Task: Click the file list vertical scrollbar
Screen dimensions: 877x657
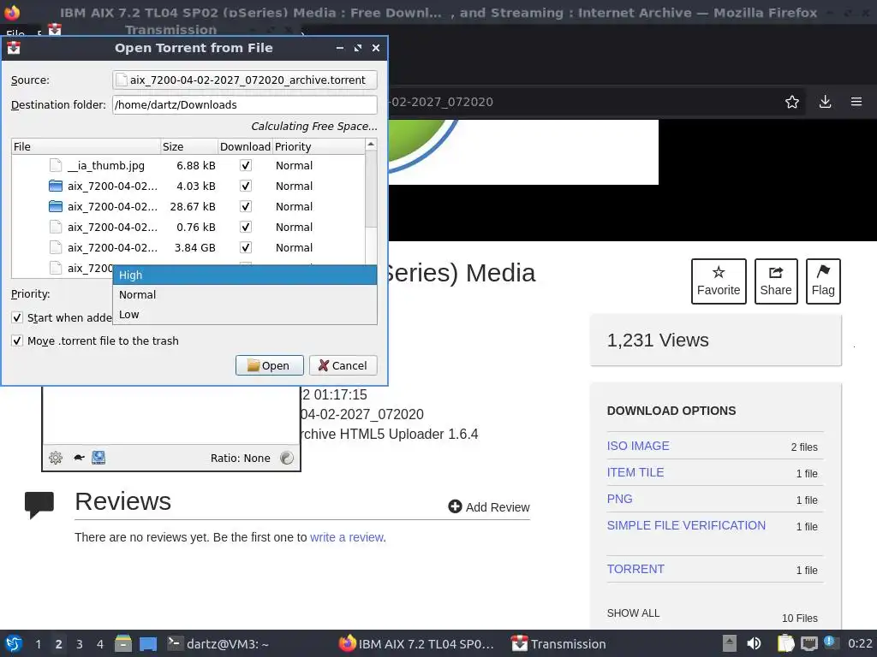Action: coord(371,190)
